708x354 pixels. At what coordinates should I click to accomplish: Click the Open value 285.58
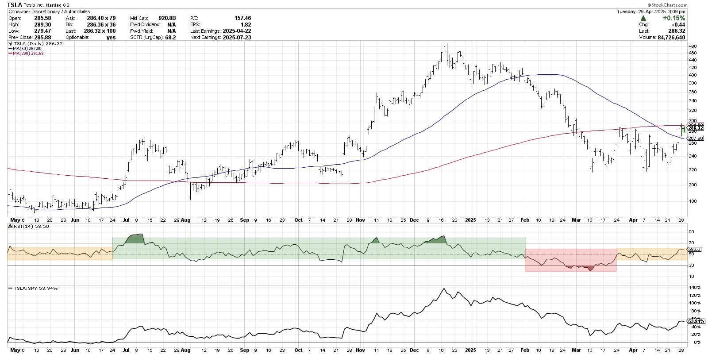[x=42, y=18]
